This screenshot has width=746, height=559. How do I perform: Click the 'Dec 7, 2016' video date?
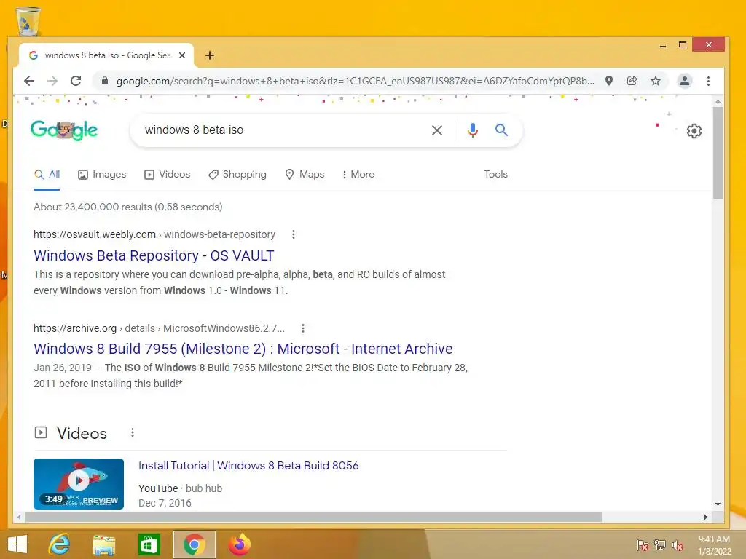[165, 503]
